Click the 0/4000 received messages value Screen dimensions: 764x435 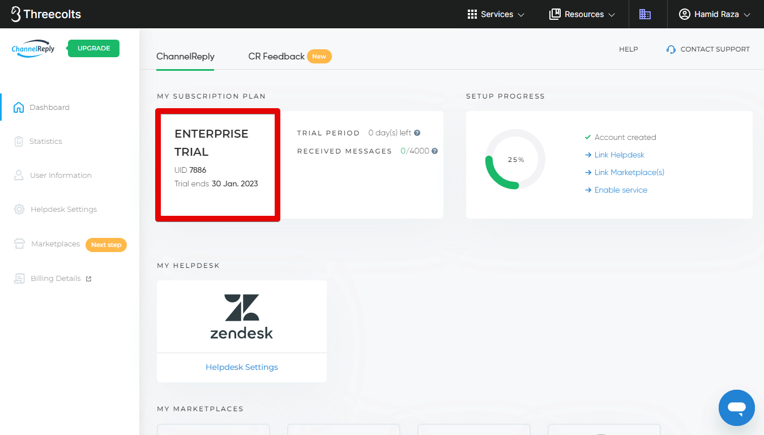pos(415,151)
